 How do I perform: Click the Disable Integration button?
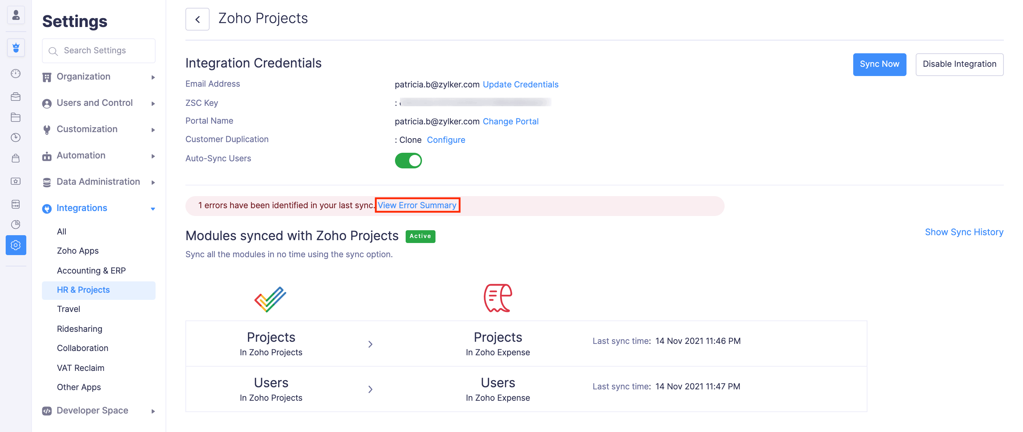(x=959, y=64)
